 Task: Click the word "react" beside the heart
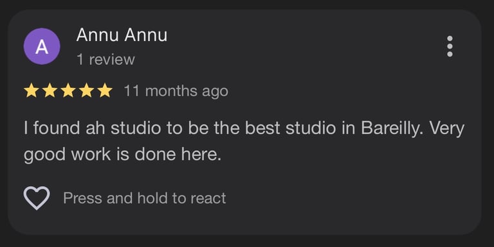click(208, 198)
